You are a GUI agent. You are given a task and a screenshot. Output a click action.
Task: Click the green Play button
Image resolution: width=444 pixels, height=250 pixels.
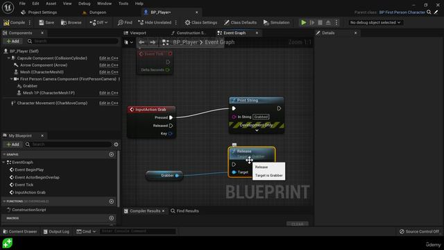[x=304, y=22]
